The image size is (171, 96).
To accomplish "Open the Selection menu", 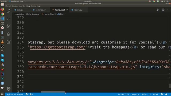I will (x=15, y=6).
